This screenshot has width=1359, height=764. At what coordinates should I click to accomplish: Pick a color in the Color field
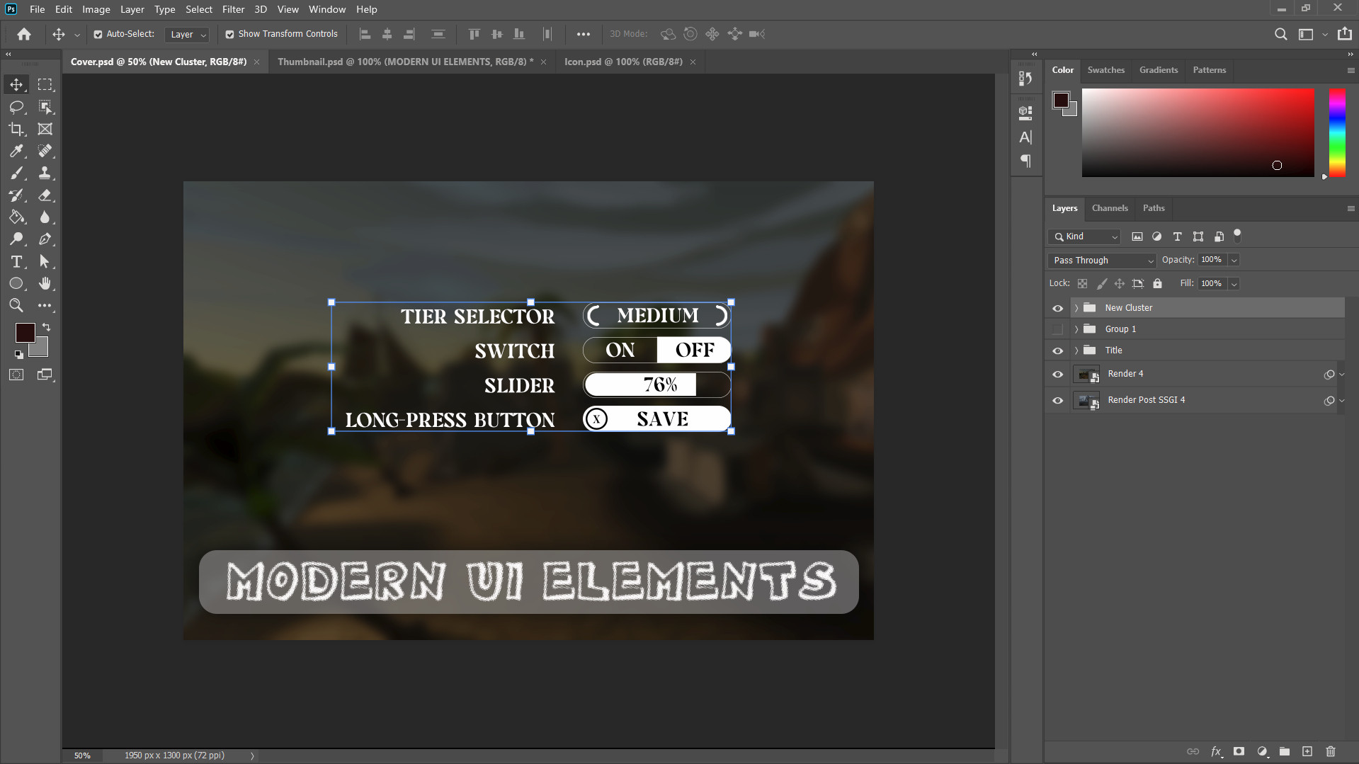pos(1198,132)
